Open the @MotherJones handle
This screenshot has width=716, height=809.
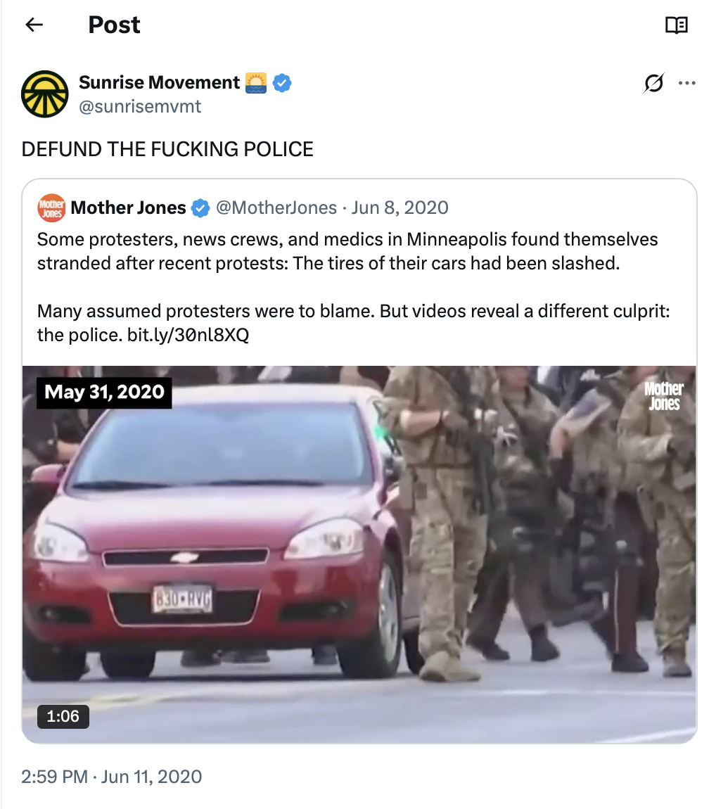point(276,208)
